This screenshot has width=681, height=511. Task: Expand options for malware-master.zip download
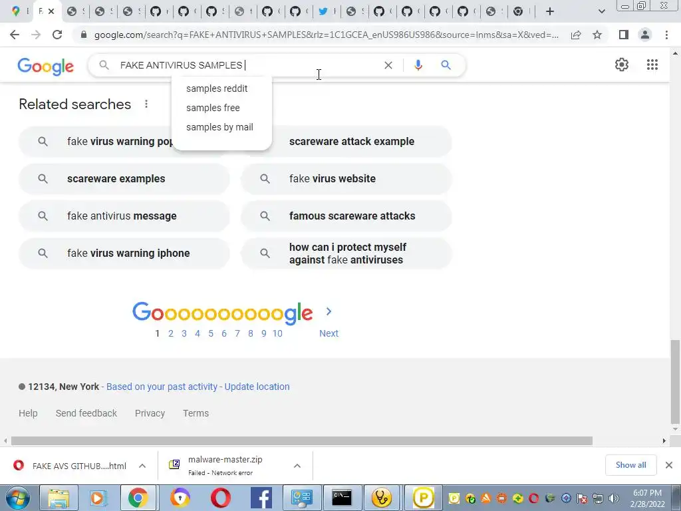tap(297, 466)
